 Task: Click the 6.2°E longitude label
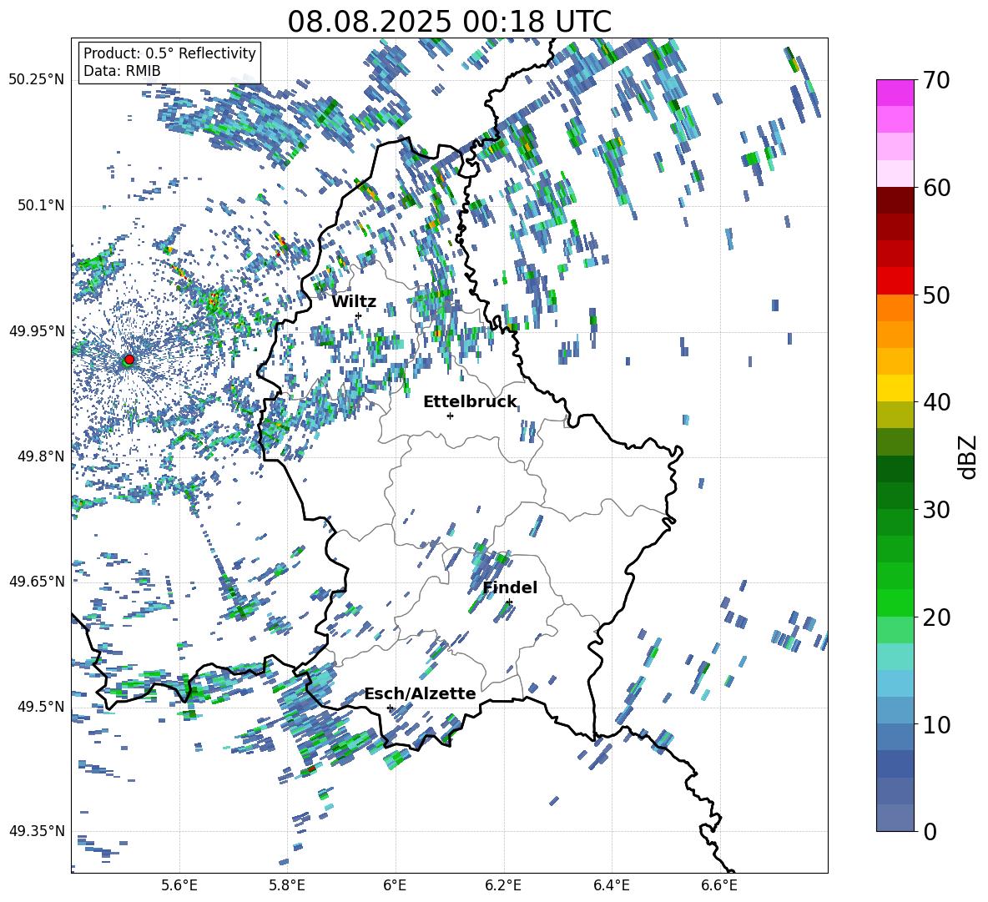pos(503,885)
